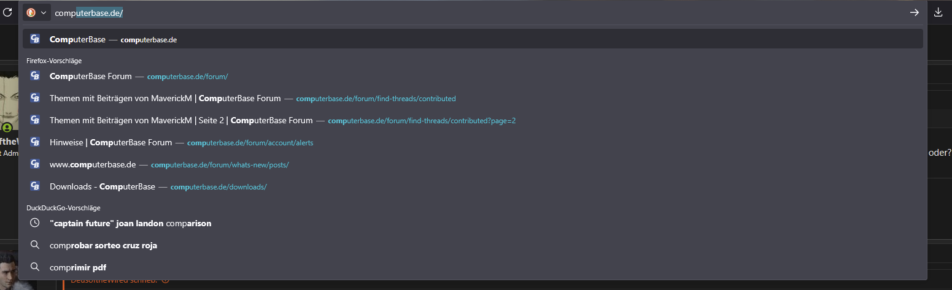This screenshot has height=290, width=952.
Task: Select the top ComputerBase — computerbase.de suggestion
Action: click(x=473, y=39)
